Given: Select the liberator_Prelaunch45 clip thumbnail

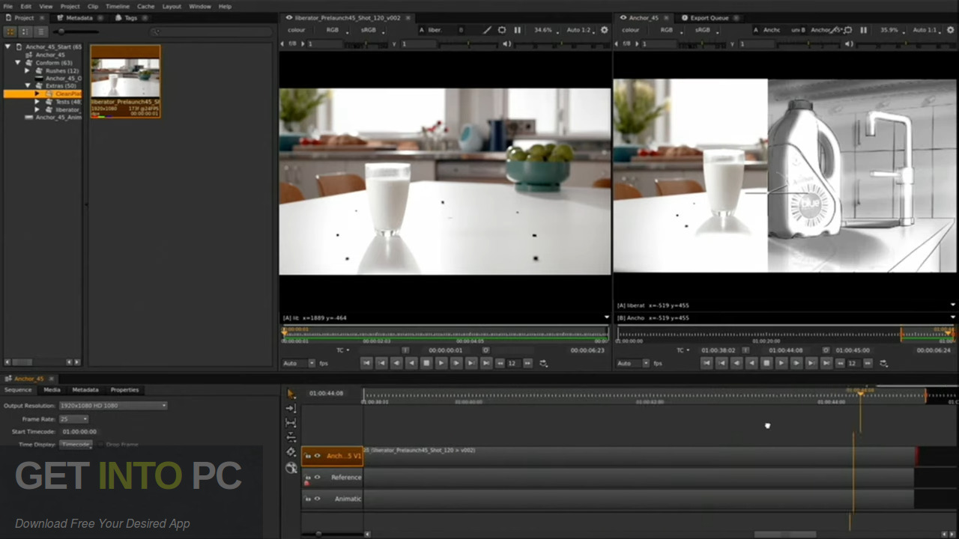Looking at the screenshot, I should 125,81.
